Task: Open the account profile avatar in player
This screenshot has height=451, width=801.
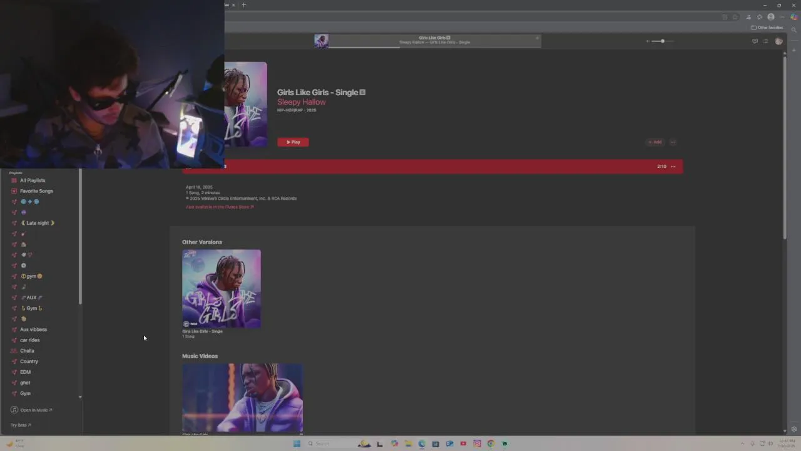Action: coord(778,41)
